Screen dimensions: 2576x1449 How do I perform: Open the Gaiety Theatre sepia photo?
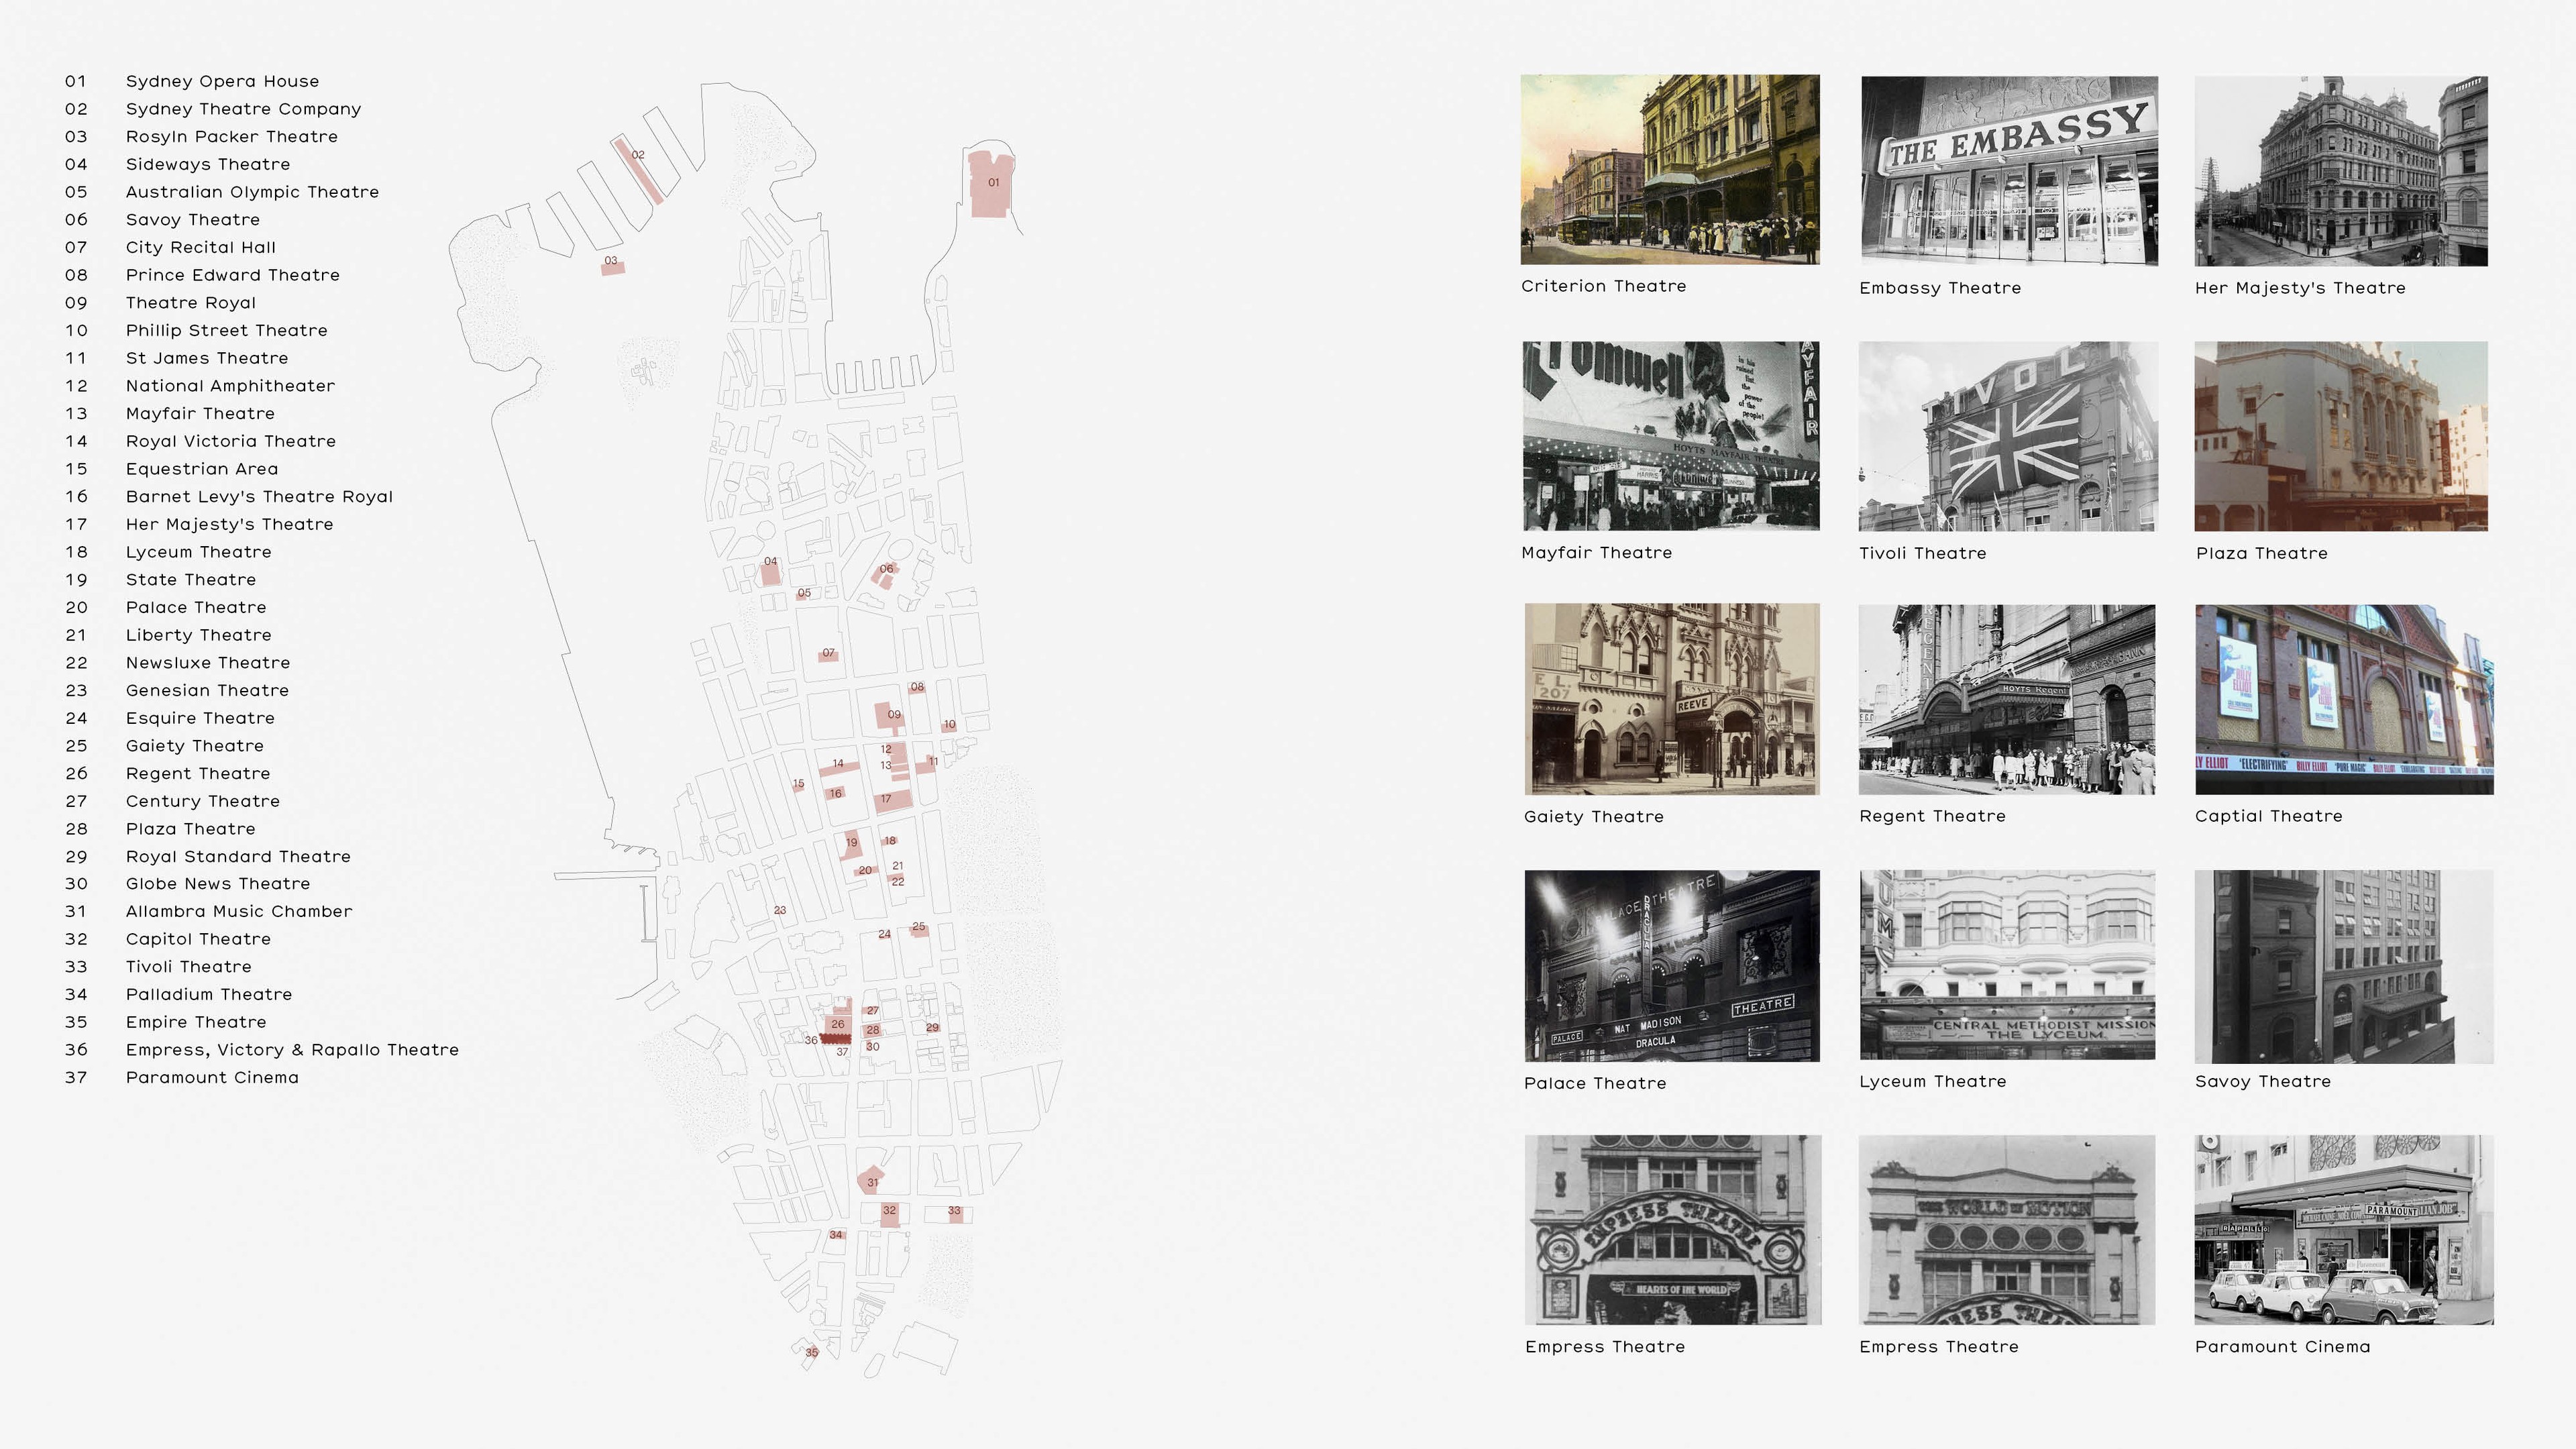pos(1671,698)
